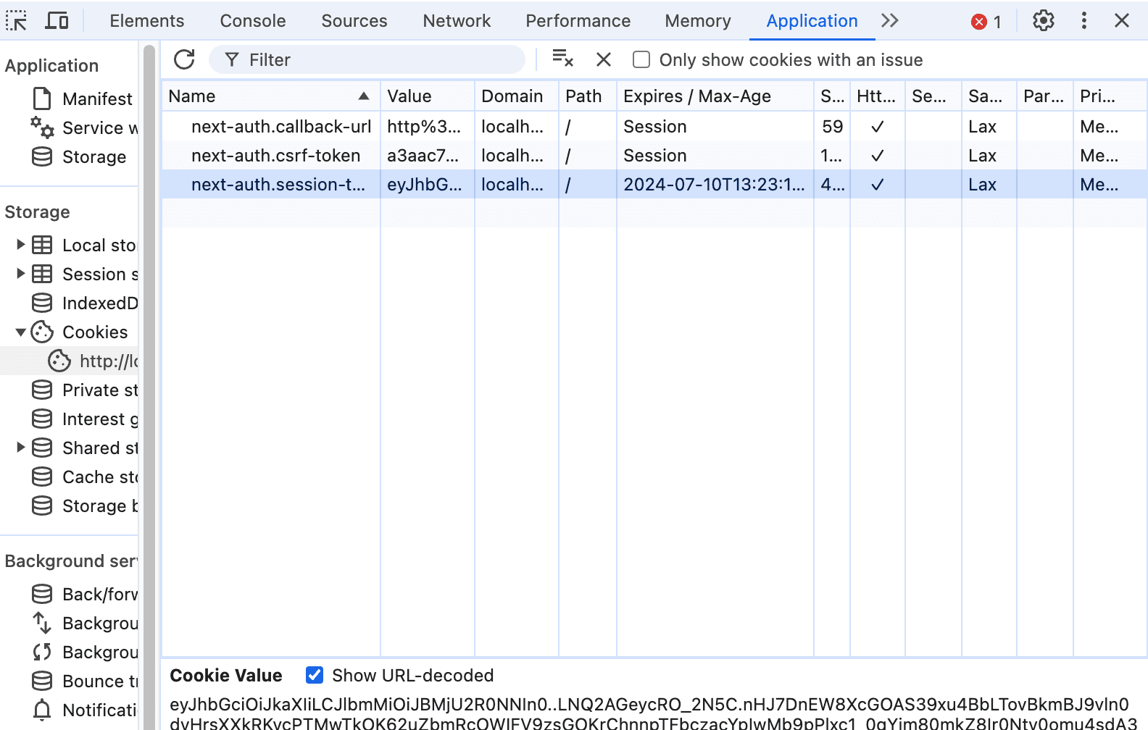Screen dimensions: 1148x730
Task: Open the Manifest item in sidebar
Action: tap(97, 98)
